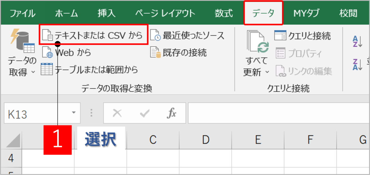Open the 数式 ribbon tab
Image resolution: width=370 pixels, height=175 pixels.
coord(223,13)
